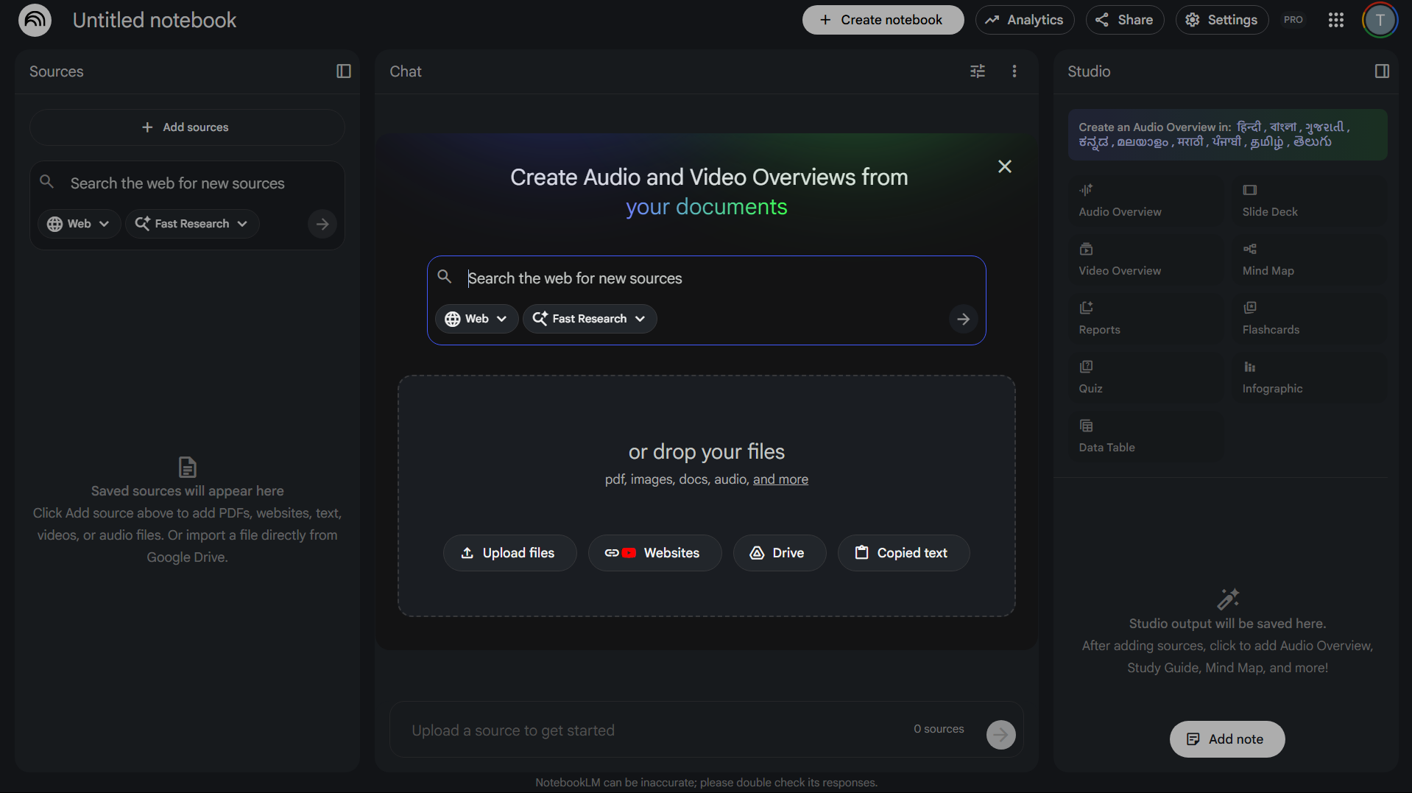Click the NotebookLM logo icon
Viewport: 1412px width, 793px height.
click(x=35, y=20)
